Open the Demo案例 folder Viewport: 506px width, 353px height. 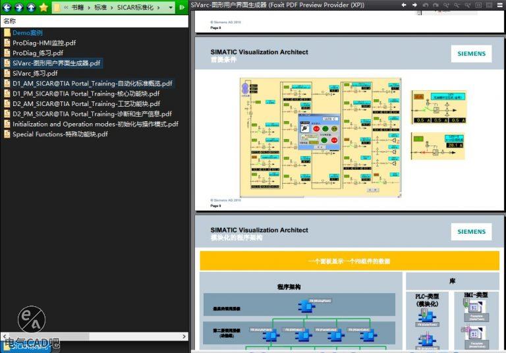pos(27,33)
